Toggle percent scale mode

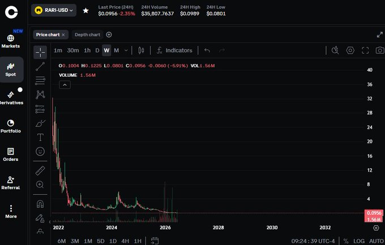click(346, 241)
